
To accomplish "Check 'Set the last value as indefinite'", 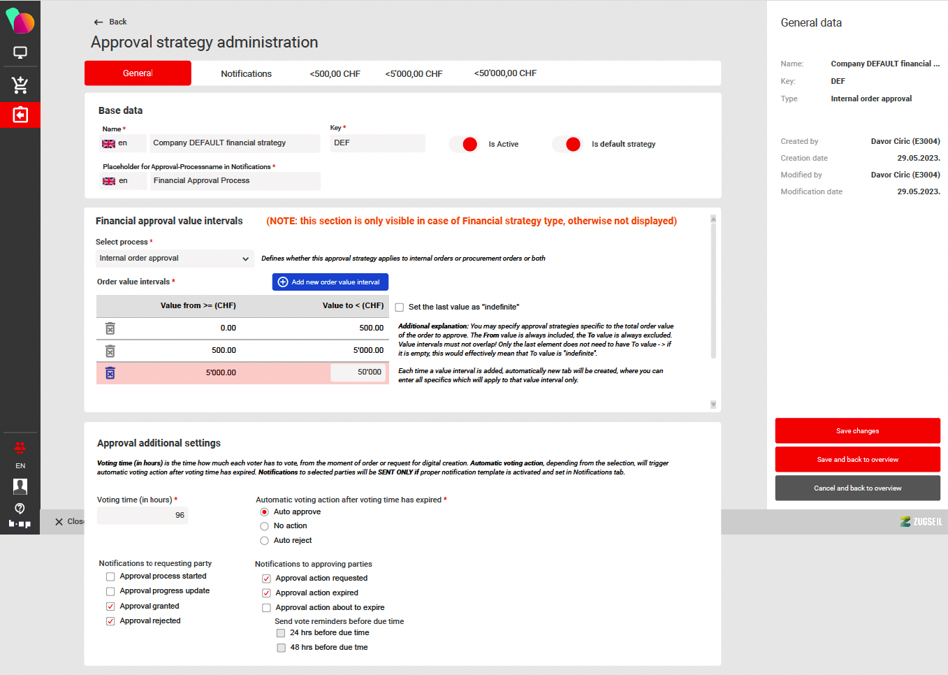I will click(400, 307).
